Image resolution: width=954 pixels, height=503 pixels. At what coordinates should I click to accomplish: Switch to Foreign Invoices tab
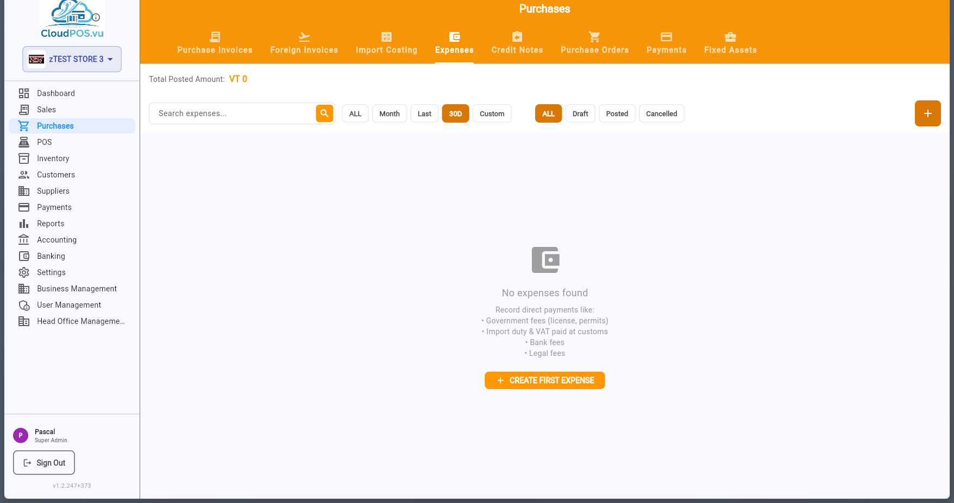[x=304, y=43]
